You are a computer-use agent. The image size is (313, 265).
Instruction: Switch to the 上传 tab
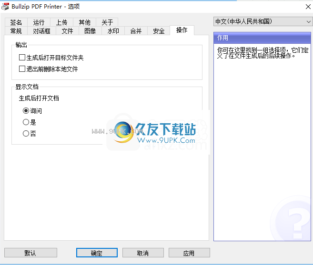(61, 22)
